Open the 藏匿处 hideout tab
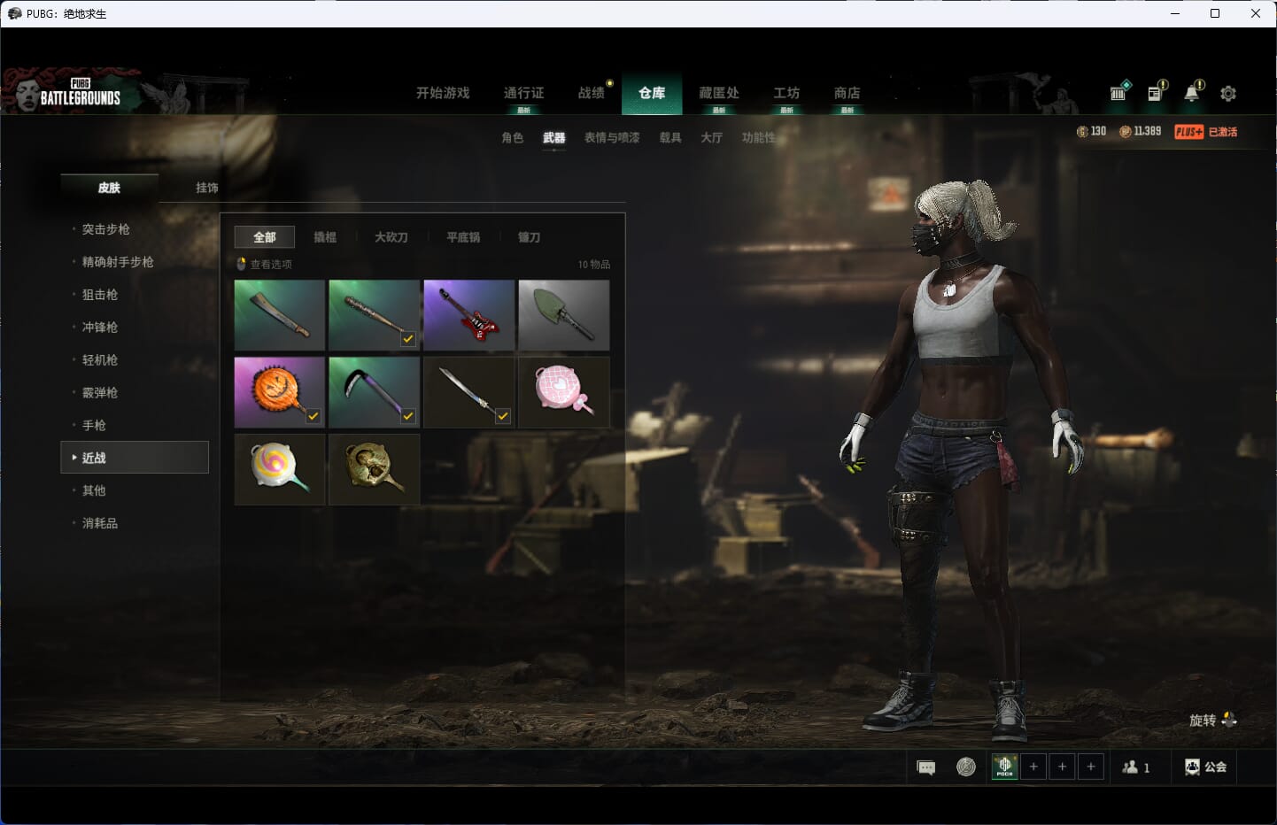Screen dimensions: 1277x825 (x=719, y=94)
